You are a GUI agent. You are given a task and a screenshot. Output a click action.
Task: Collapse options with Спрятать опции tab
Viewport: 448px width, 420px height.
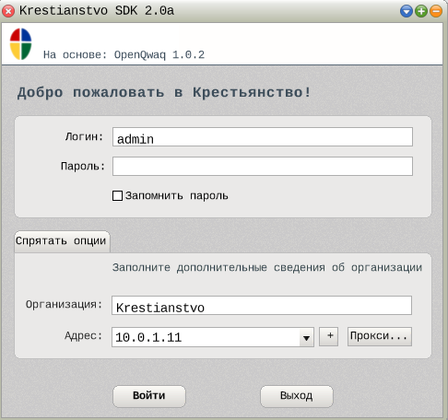click(x=62, y=241)
